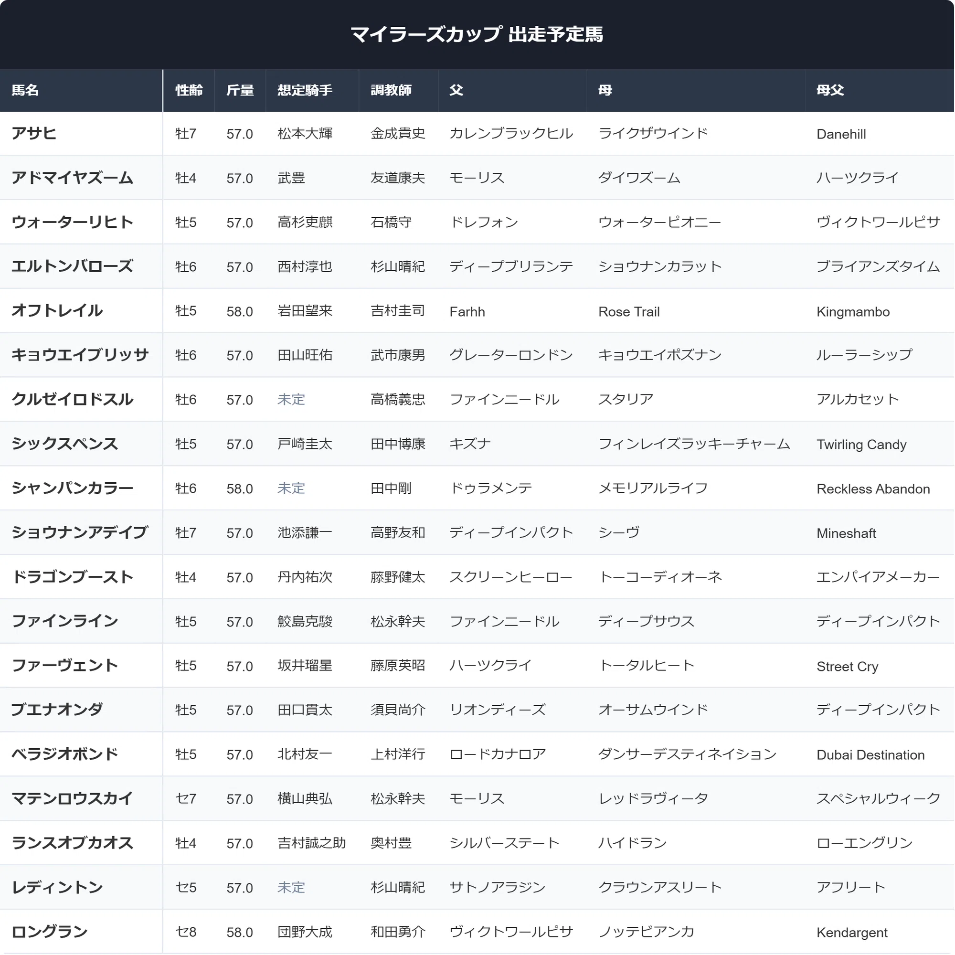Click 未定 jockey in クルゼイロドスル row
Viewport: 955px width, 955px height.
click(291, 399)
